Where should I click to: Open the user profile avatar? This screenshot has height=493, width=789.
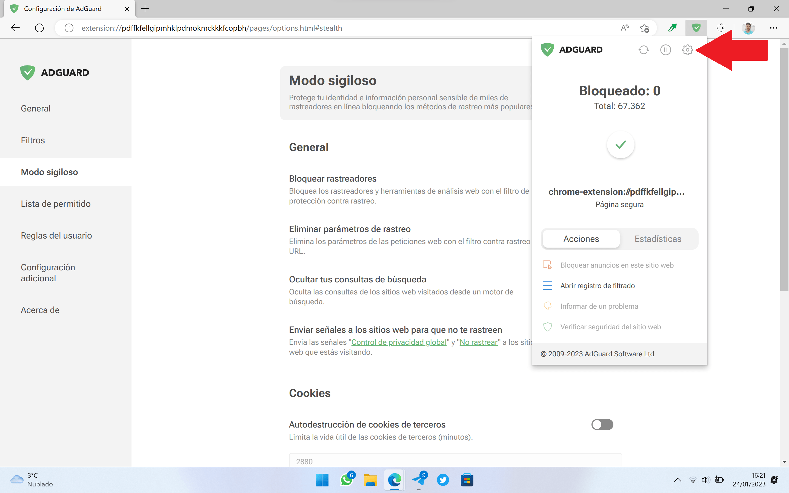(748, 28)
